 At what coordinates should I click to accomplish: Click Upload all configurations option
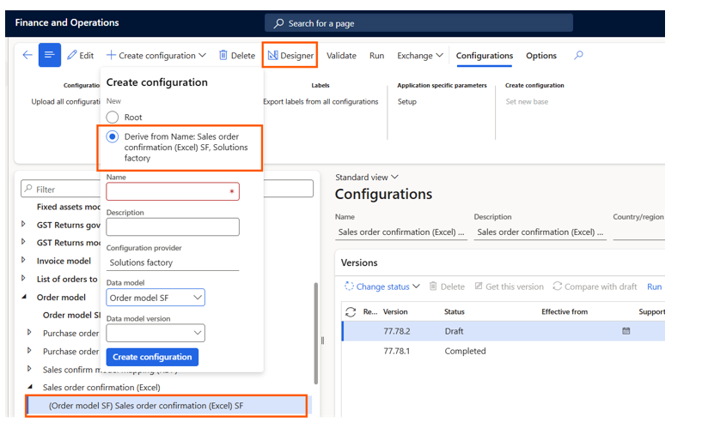[x=66, y=102]
